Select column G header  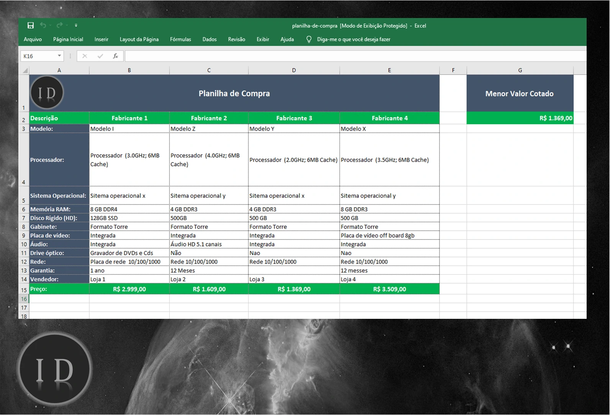coord(520,70)
